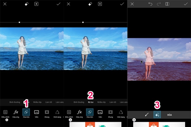Undo the last stroke on the right screen
This screenshot has height=127, width=191.
point(150,4)
